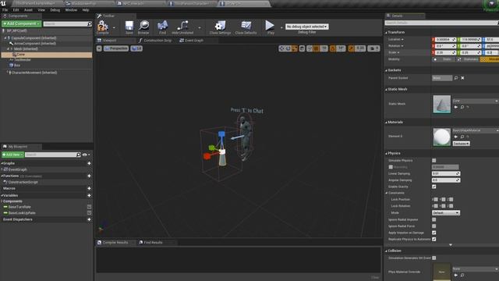Open the Find in blueprint tool
This screenshot has height=281, width=499.
(x=162, y=27)
